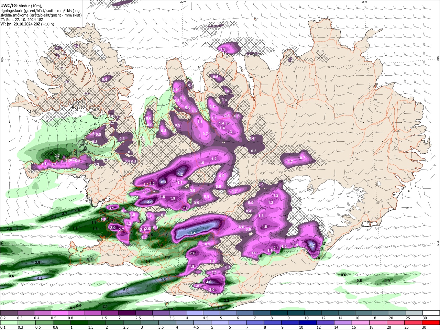Click the 4.0 snowfall value label

click(209, 282)
